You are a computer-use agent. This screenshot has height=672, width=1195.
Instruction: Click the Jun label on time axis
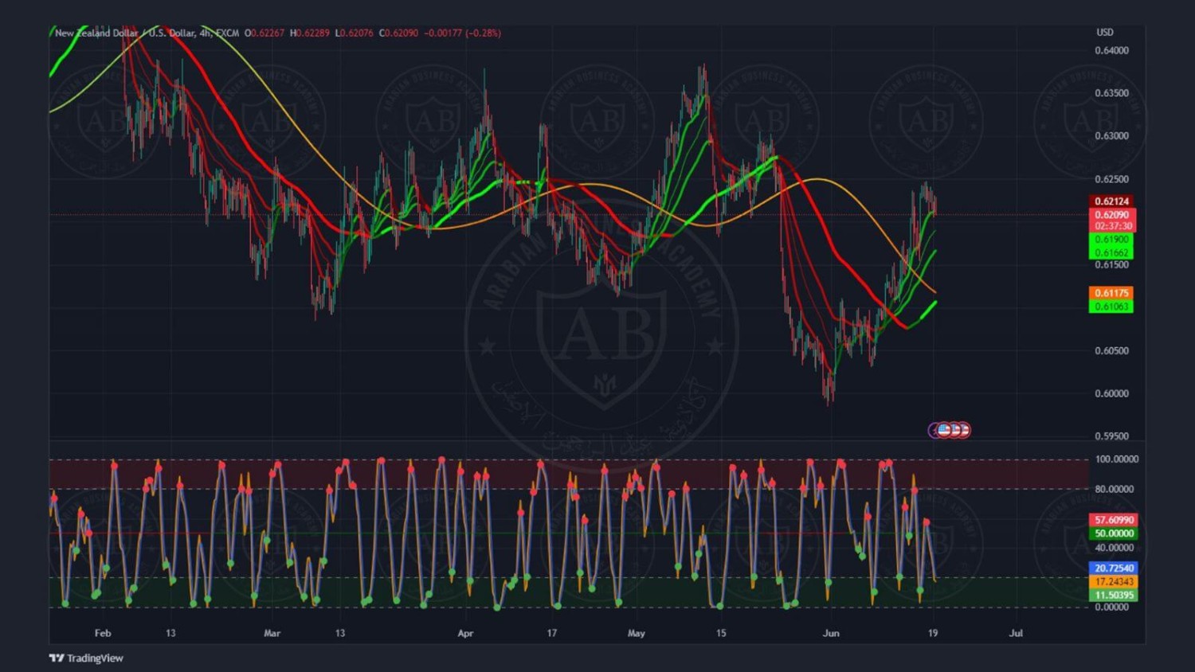click(831, 634)
